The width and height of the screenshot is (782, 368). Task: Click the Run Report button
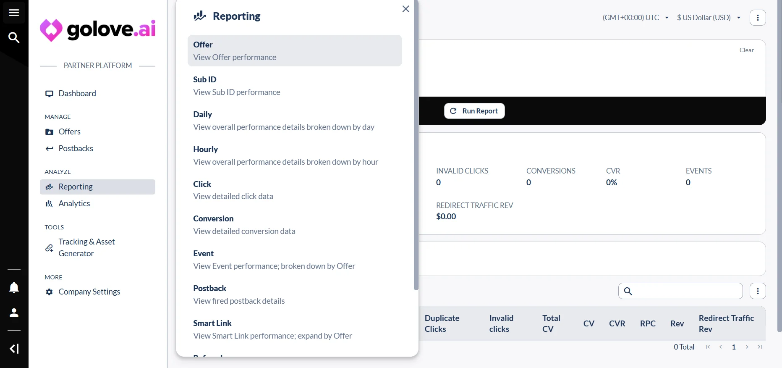[474, 111]
